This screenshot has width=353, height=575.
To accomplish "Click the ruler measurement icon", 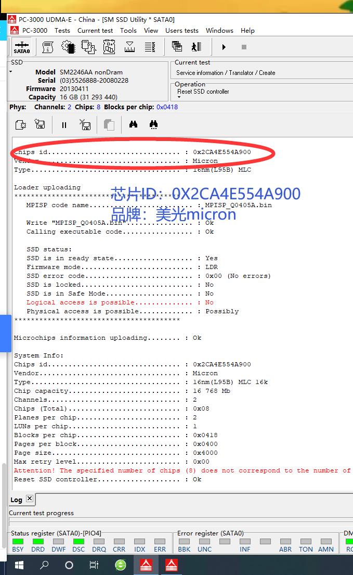I will [129, 47].
